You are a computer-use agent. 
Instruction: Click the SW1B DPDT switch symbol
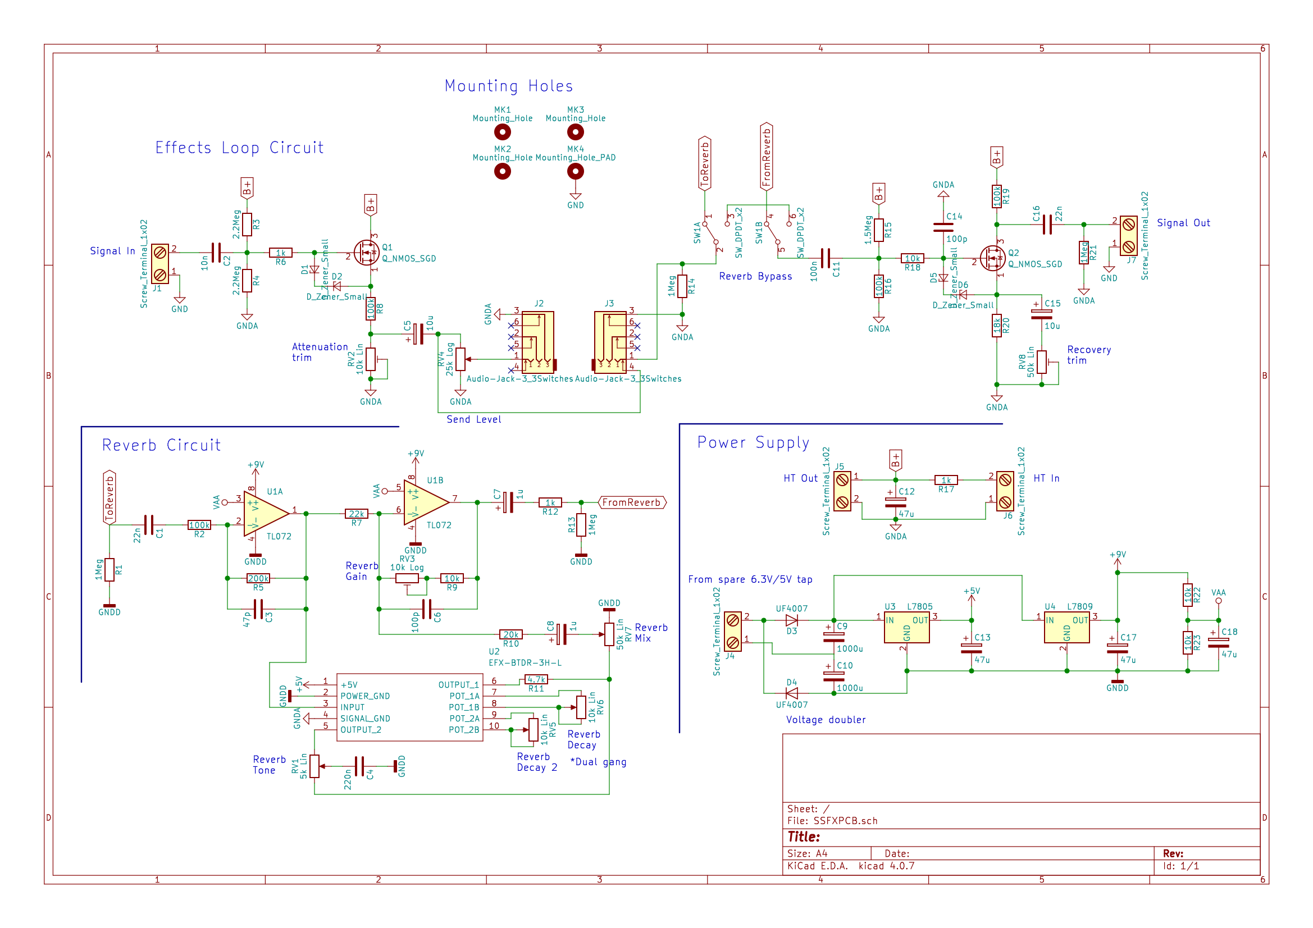[x=773, y=234]
